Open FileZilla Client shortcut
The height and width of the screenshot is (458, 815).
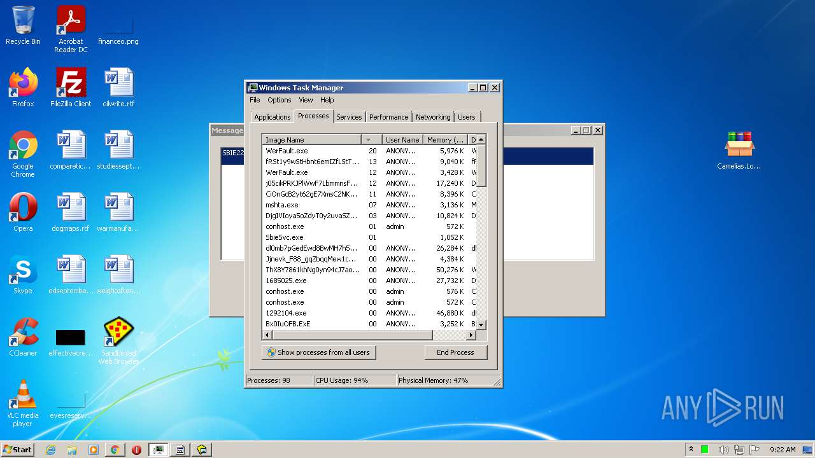pyautogui.click(x=71, y=88)
